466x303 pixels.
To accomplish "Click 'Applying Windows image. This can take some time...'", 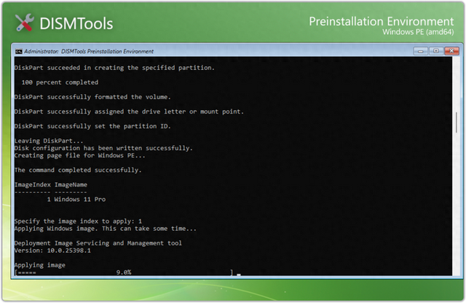I will click(105, 229).
